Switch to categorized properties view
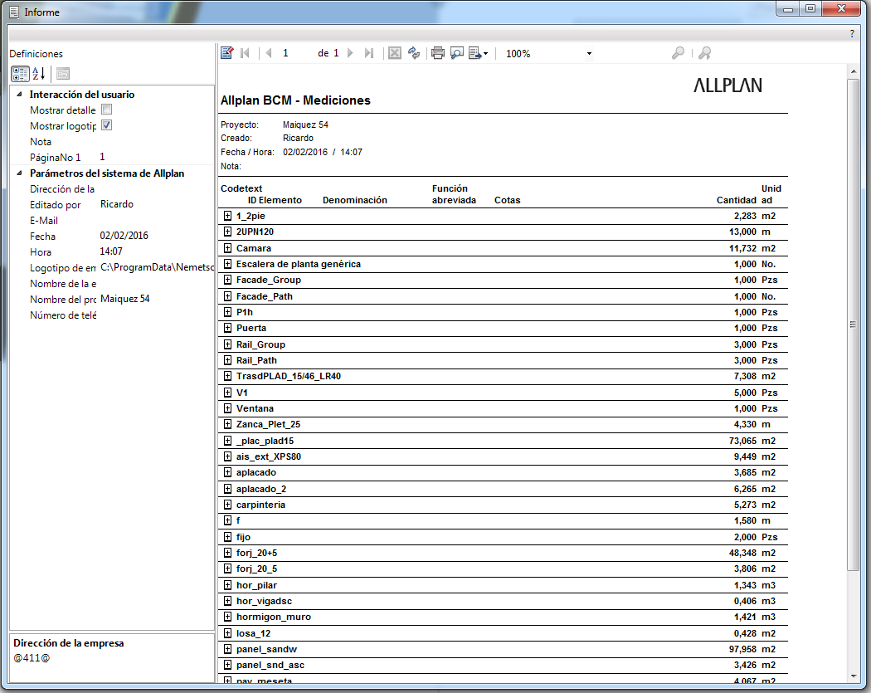Screen dimensions: 871x693 click(20, 73)
